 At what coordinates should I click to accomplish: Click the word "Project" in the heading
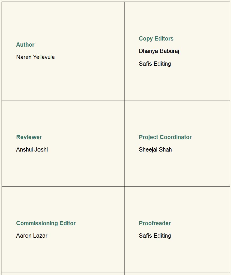point(148,137)
